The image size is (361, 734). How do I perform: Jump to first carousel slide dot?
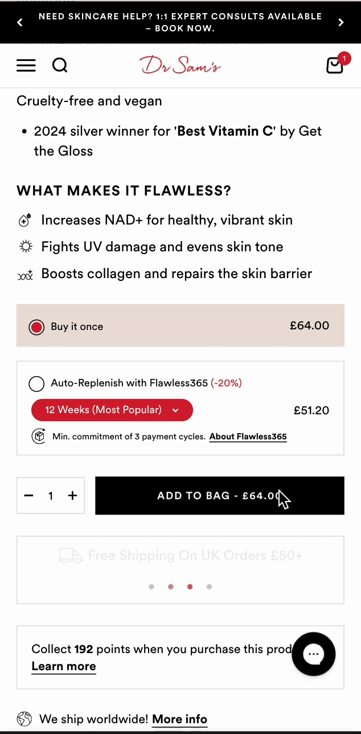pos(151,586)
